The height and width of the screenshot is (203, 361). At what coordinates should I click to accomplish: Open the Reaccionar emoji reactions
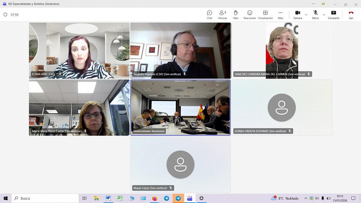point(249,14)
